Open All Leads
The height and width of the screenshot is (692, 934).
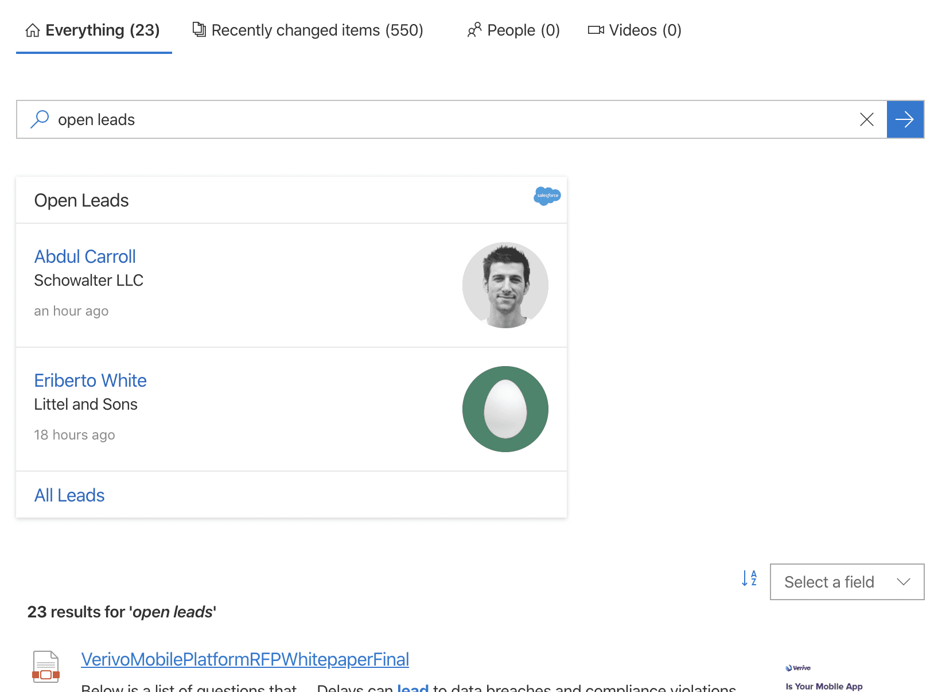[69, 495]
